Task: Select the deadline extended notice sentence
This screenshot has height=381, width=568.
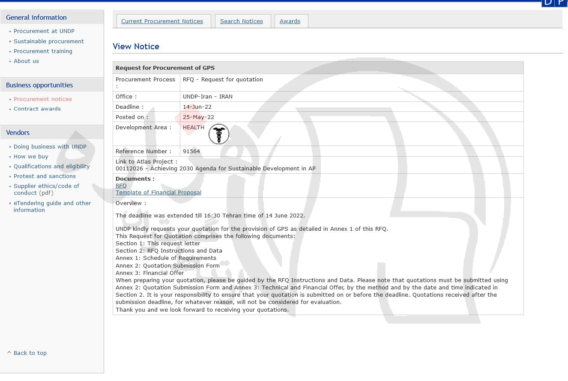Action: point(210,215)
